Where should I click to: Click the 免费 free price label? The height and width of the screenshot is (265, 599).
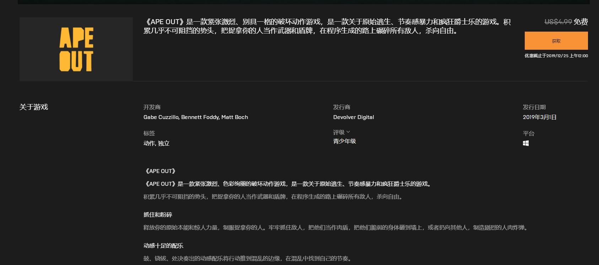point(581,22)
